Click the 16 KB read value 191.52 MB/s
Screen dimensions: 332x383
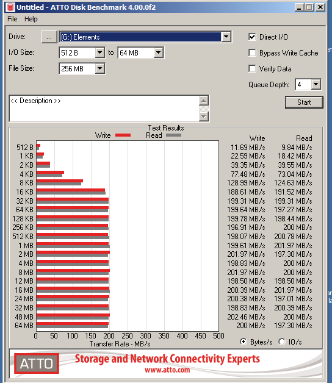[293, 192]
